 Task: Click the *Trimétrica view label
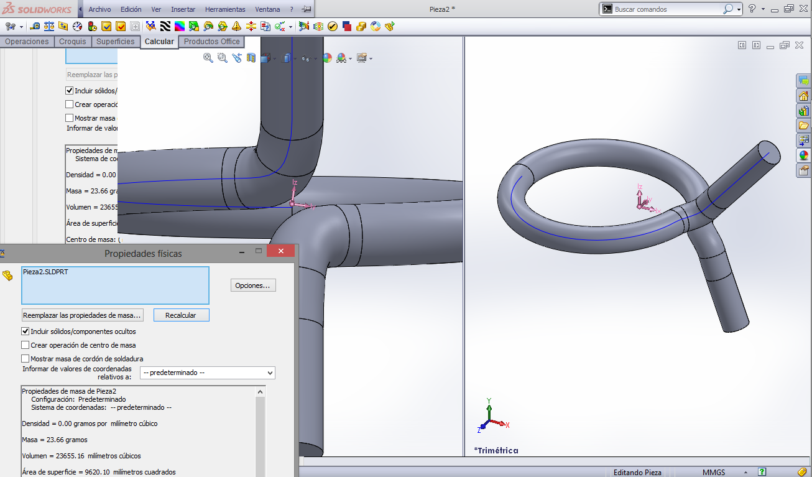click(x=496, y=450)
